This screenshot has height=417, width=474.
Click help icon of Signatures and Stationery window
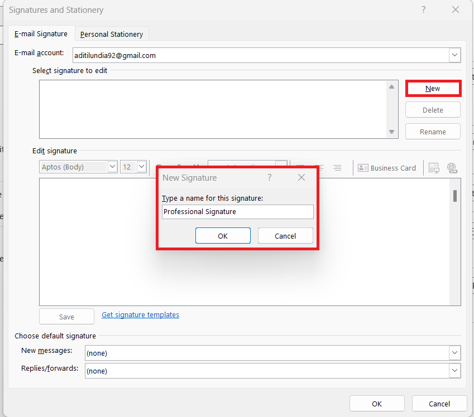[424, 10]
